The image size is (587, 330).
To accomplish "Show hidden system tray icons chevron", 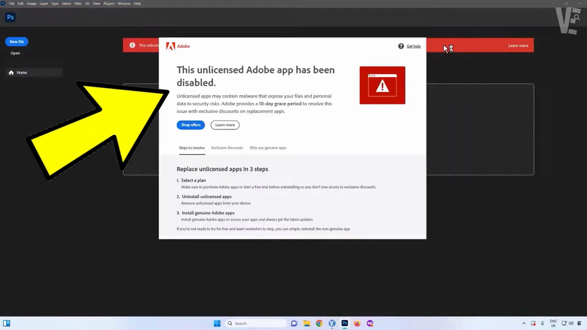I will (x=524, y=323).
